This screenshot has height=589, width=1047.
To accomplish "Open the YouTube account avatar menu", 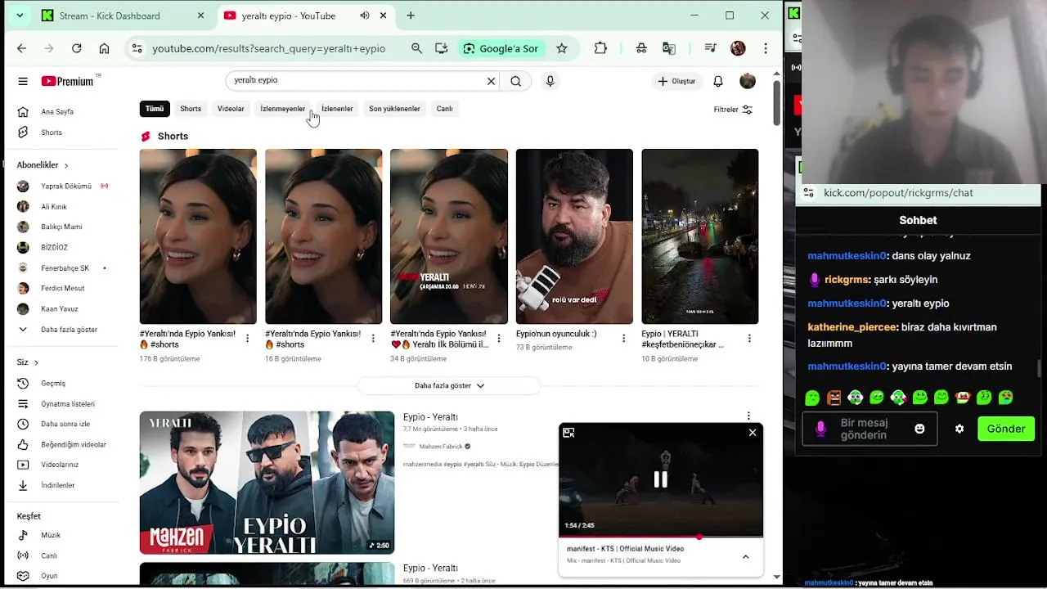I will coord(748,81).
